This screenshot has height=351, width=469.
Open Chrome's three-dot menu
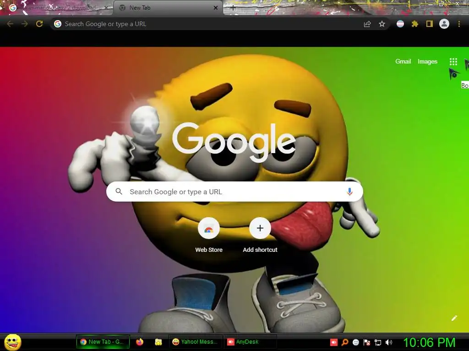pyautogui.click(x=459, y=24)
